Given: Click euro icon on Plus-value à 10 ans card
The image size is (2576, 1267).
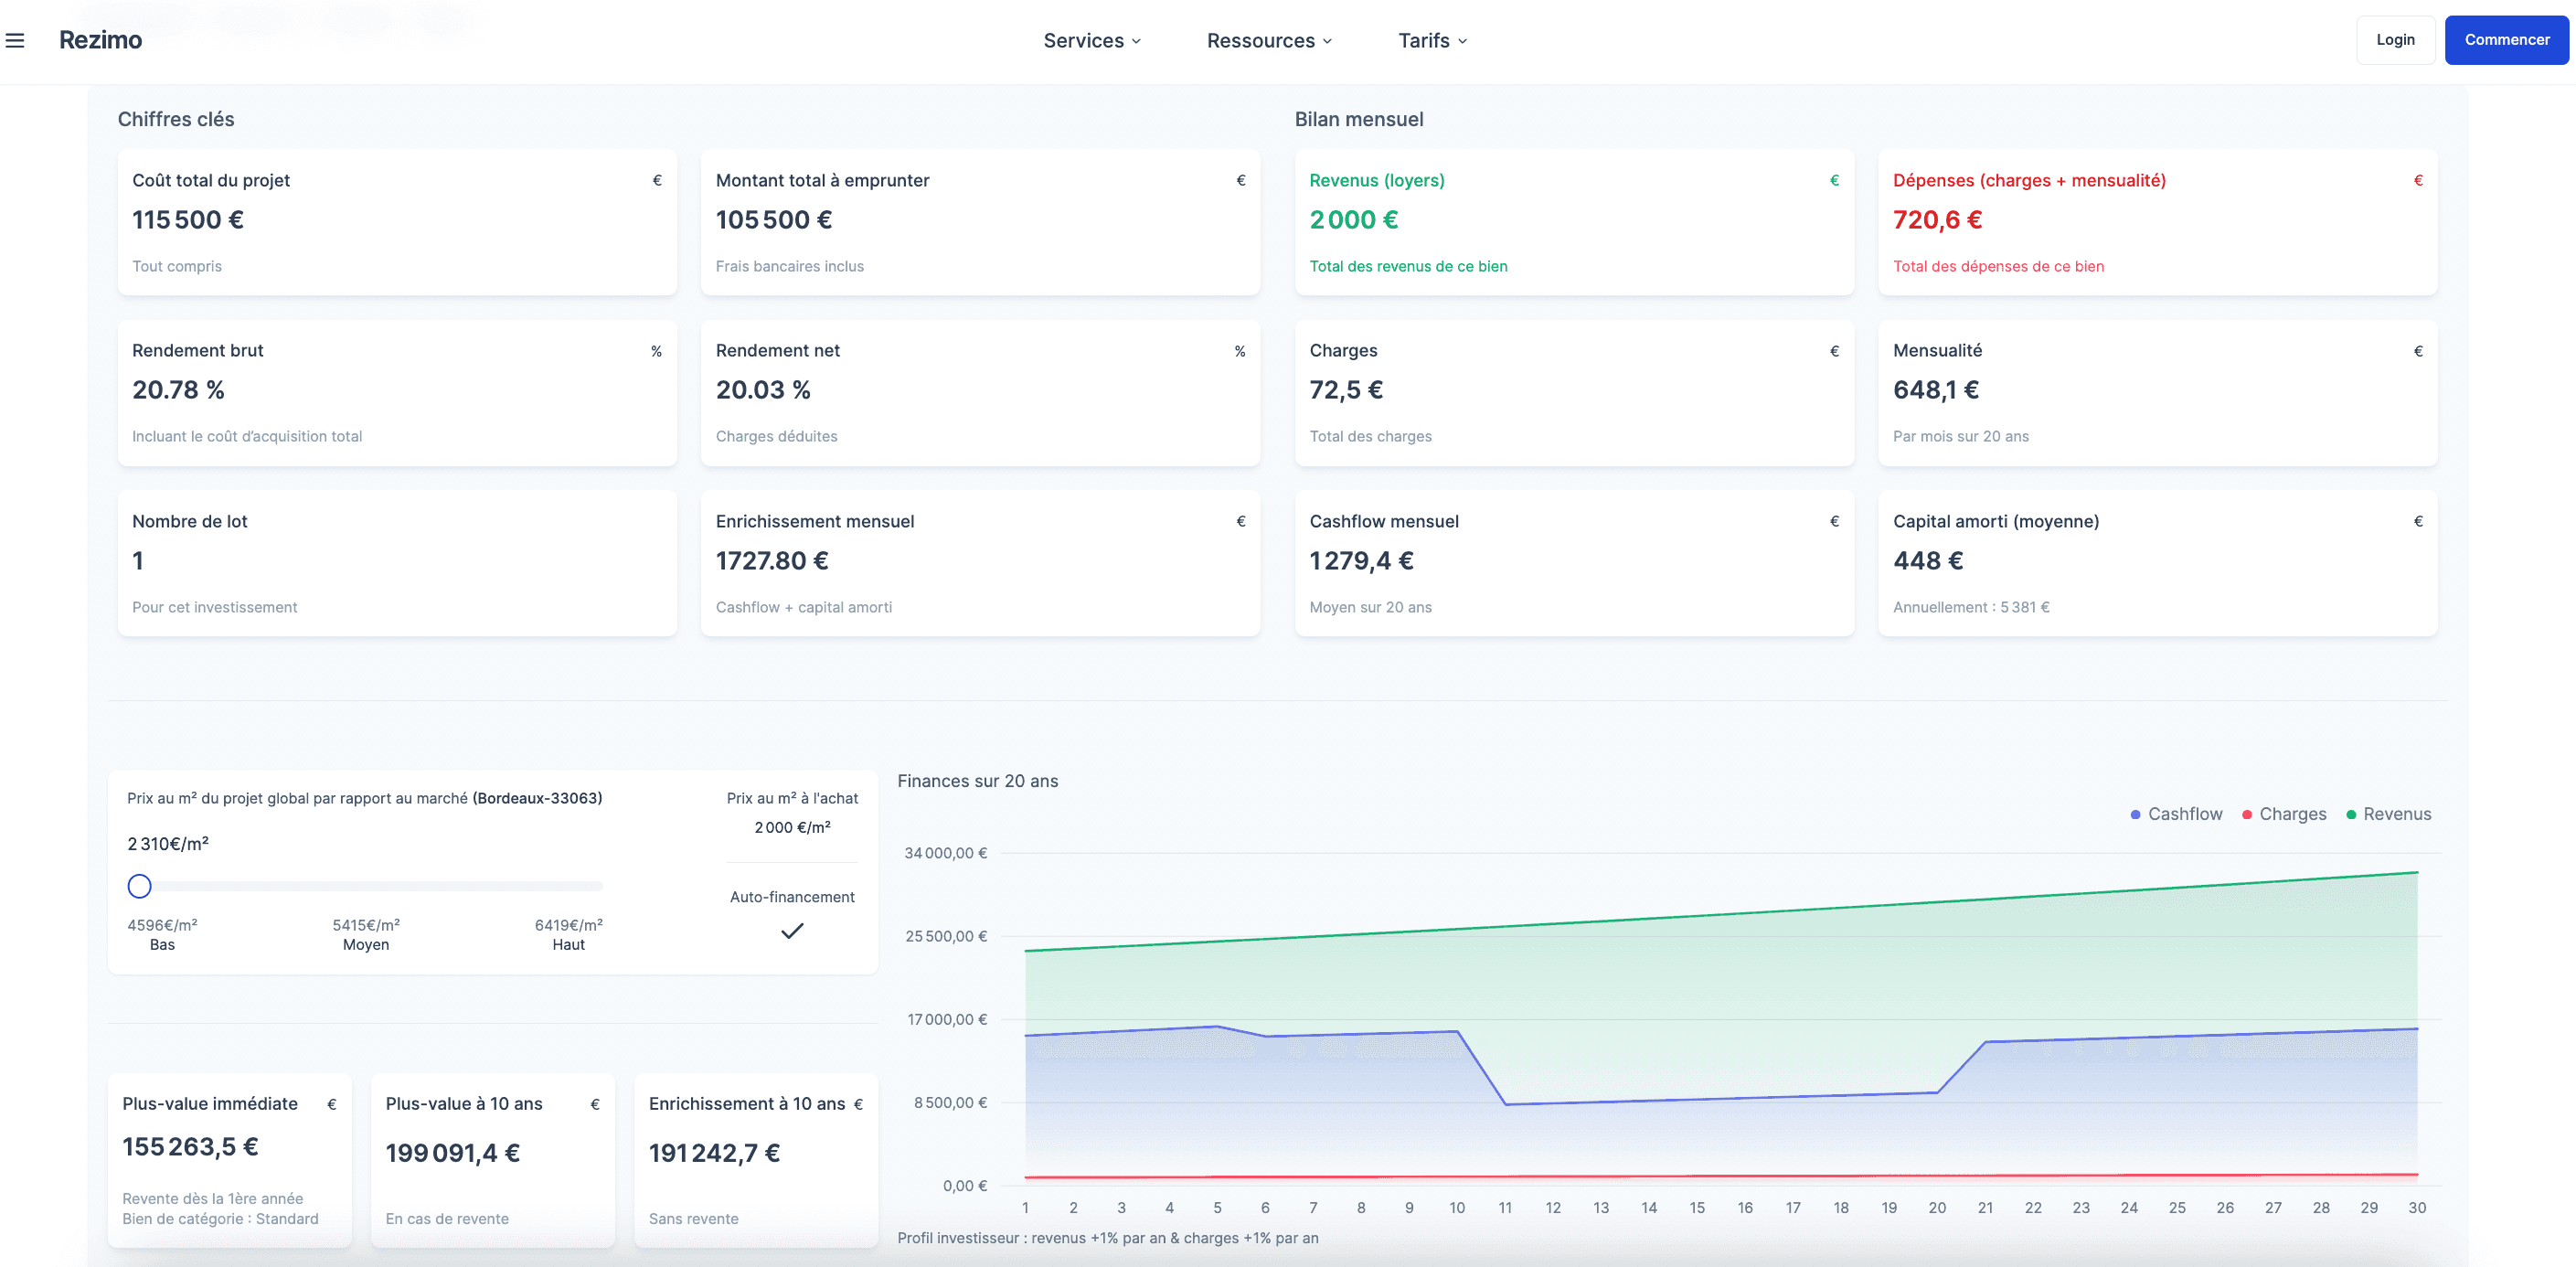Looking at the screenshot, I should tap(595, 1105).
